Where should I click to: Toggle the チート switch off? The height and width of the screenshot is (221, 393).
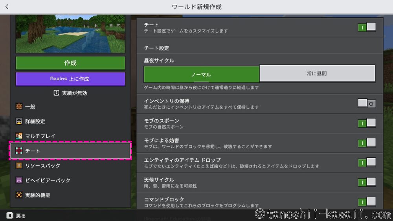coord(367,27)
